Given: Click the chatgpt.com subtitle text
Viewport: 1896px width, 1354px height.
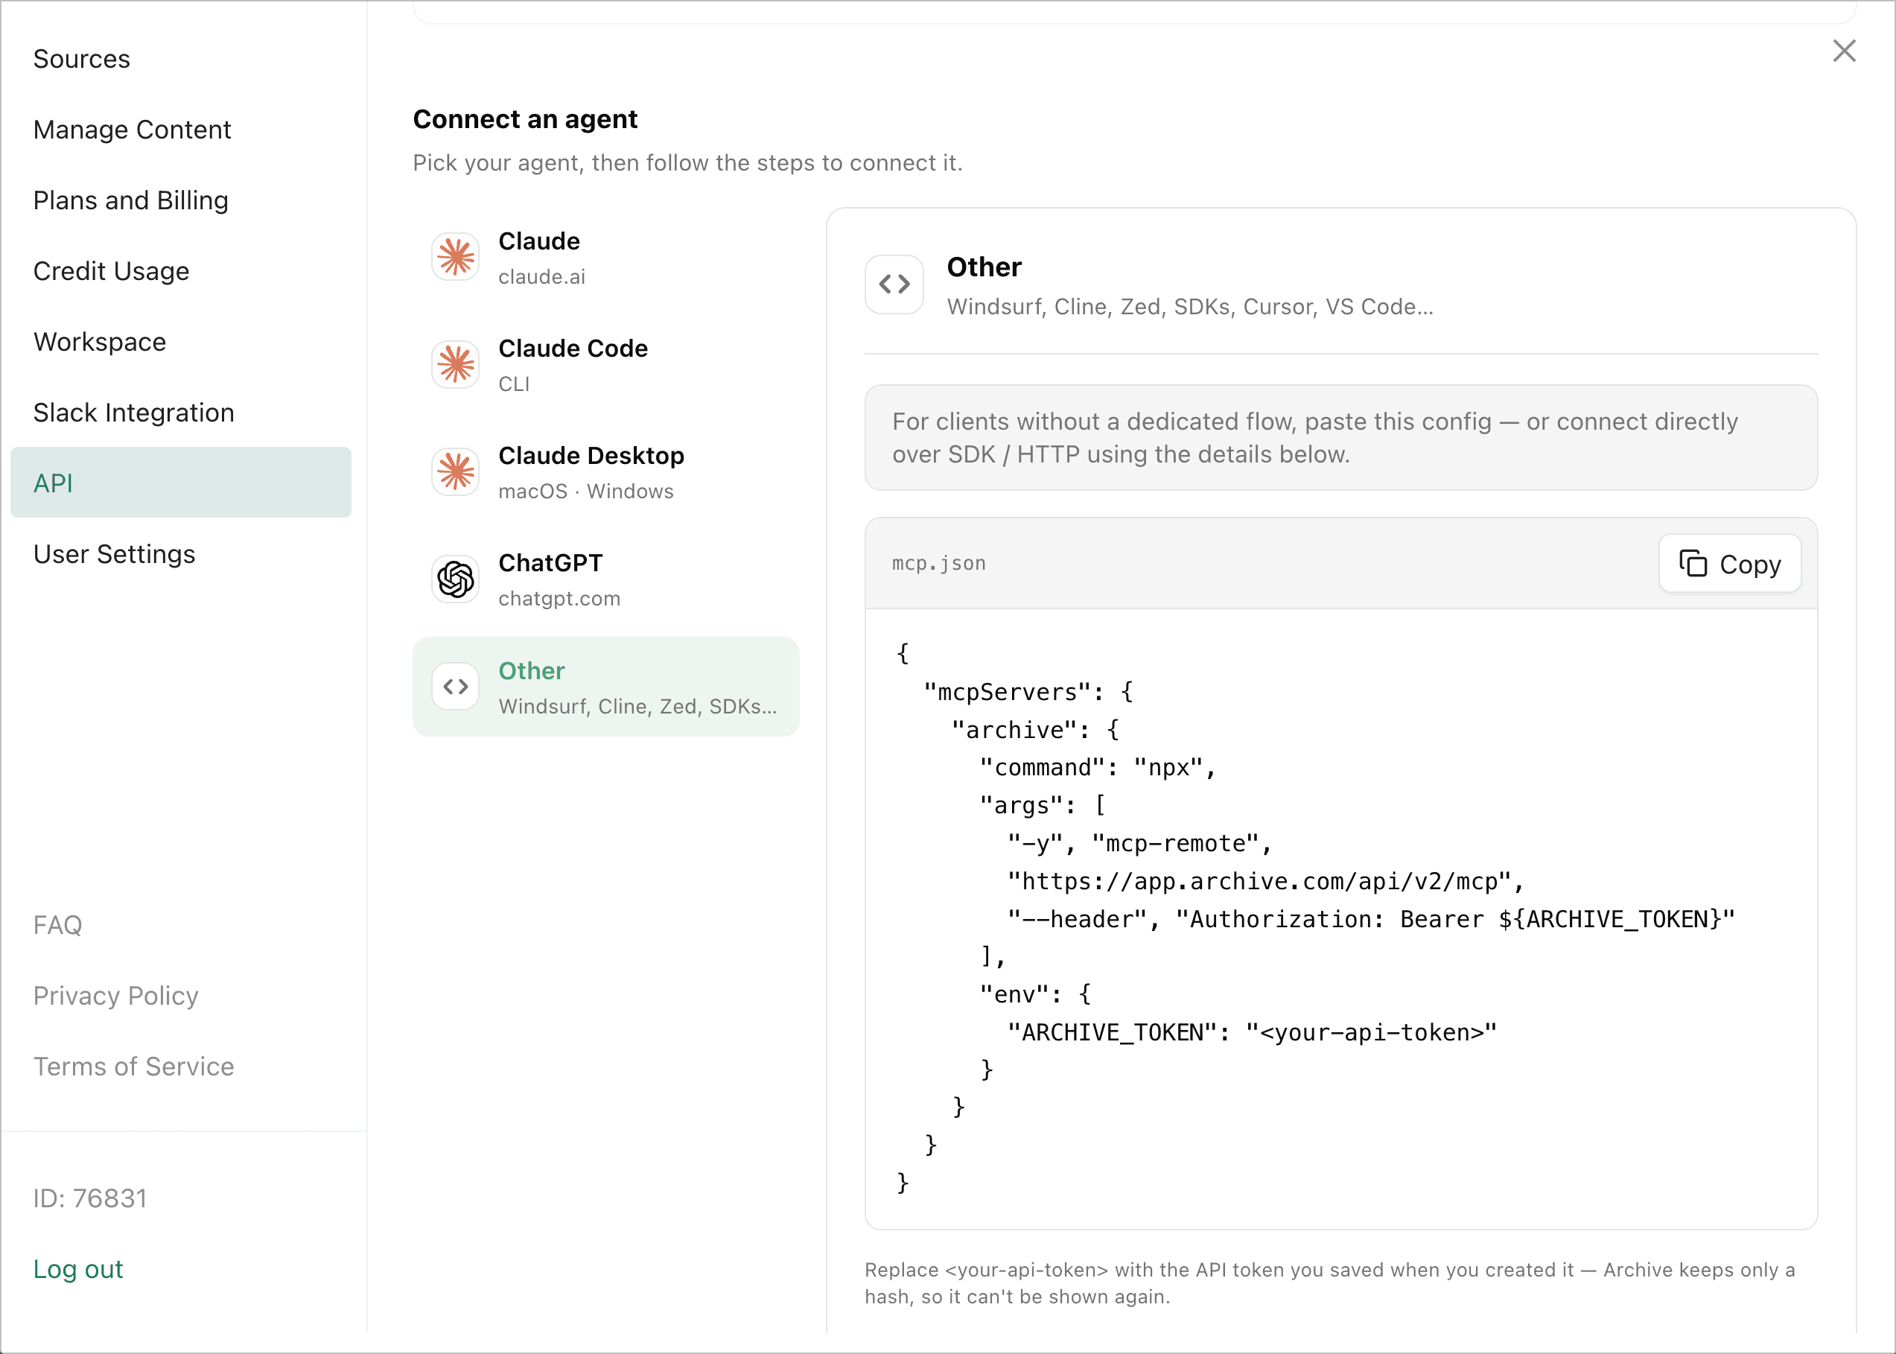Looking at the screenshot, I should tap(559, 599).
